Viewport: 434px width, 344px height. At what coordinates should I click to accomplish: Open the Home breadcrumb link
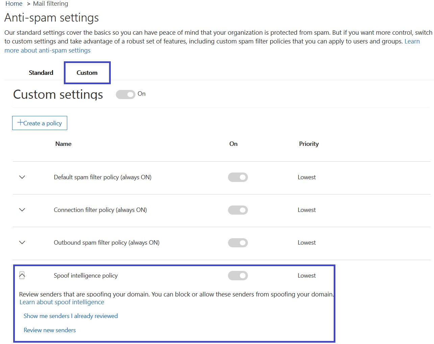[14, 3]
